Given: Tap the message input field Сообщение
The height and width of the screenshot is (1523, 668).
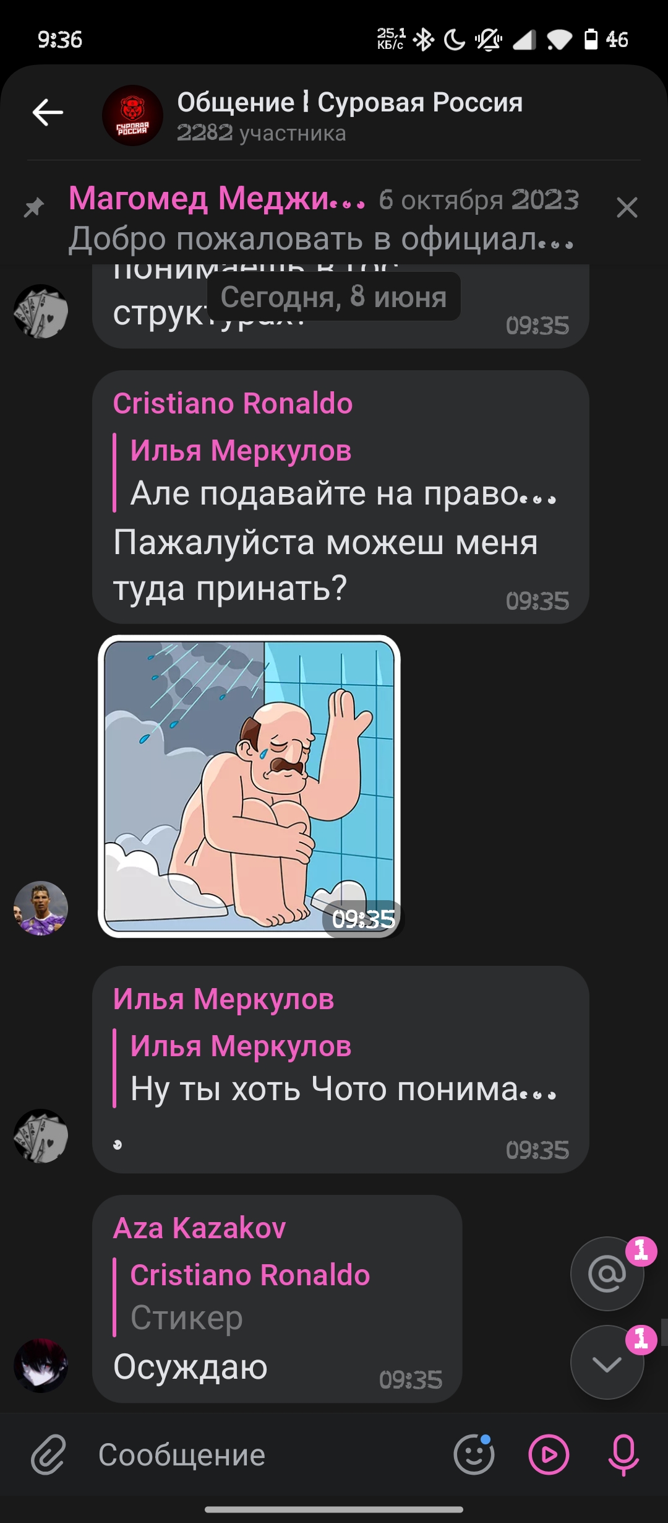Looking at the screenshot, I should pyautogui.click(x=266, y=1454).
